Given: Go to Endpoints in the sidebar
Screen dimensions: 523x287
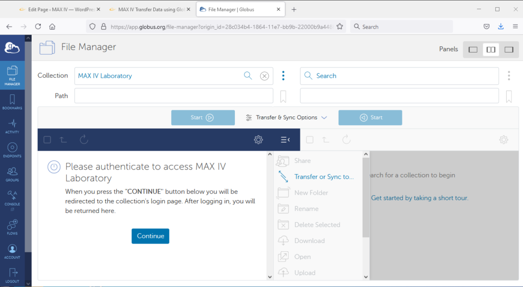Looking at the screenshot, I should point(12,150).
